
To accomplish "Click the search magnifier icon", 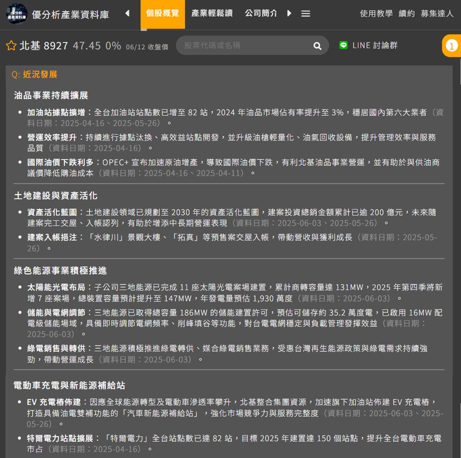I will 317,46.
